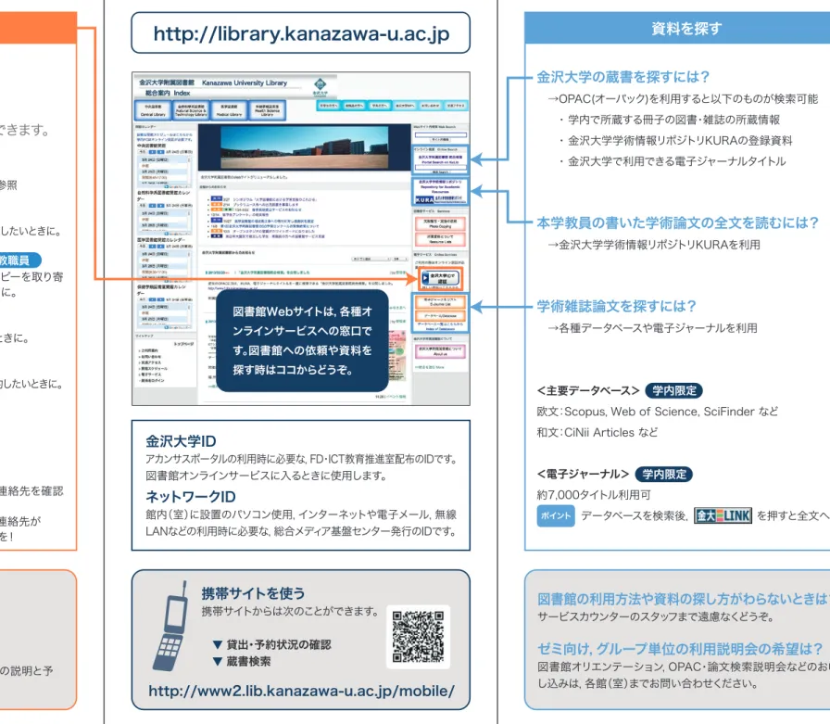Viewport: 830px width, 724px height.
Task: Click the 金大LINK badge icon
Action: 723,515
